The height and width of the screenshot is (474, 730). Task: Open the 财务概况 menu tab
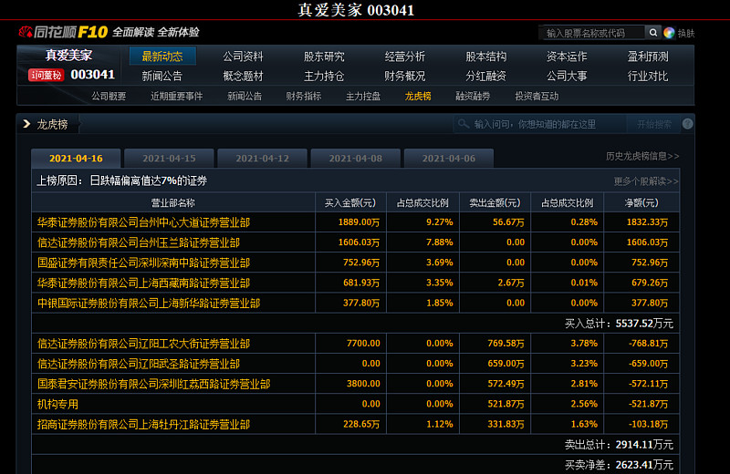pyautogui.click(x=404, y=76)
